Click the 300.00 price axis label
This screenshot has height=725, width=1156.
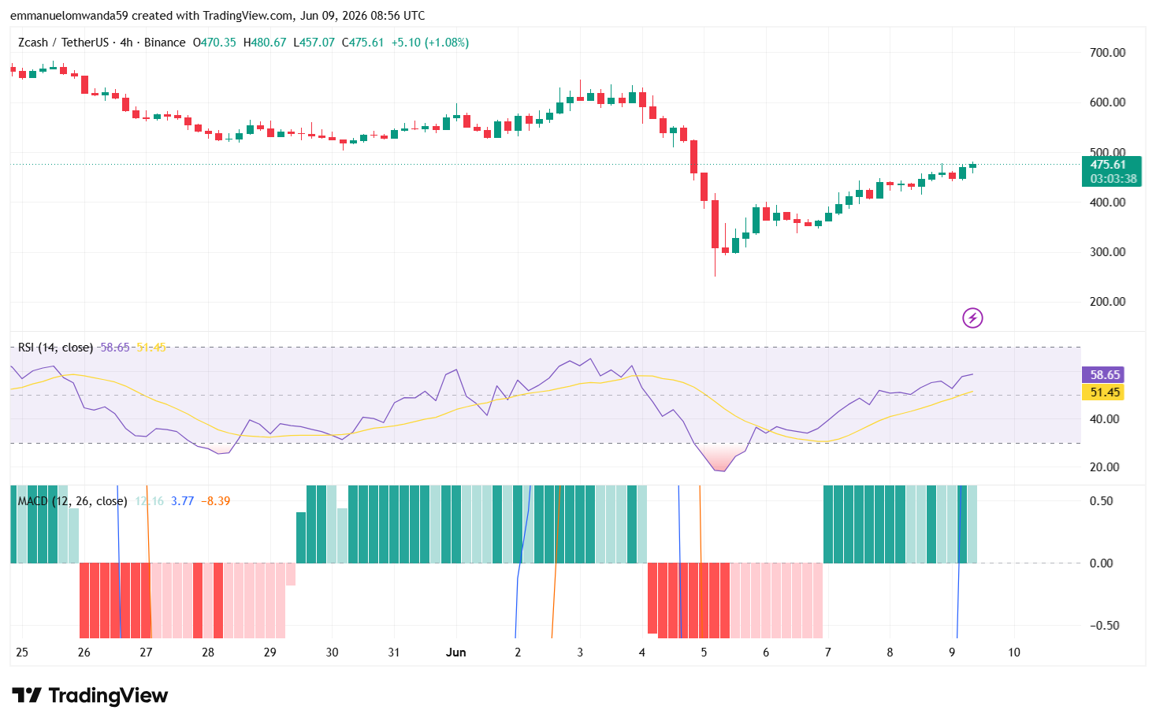[x=1107, y=252]
